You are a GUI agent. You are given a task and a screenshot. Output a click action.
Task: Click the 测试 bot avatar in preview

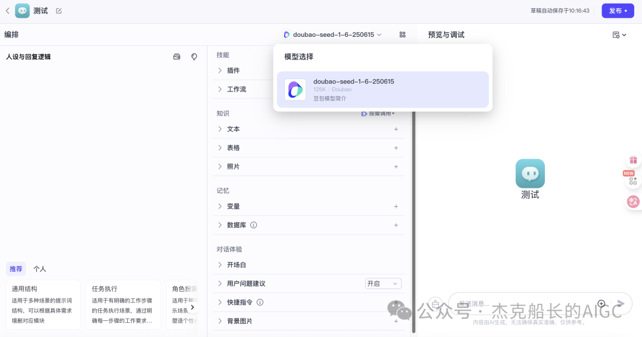530,174
